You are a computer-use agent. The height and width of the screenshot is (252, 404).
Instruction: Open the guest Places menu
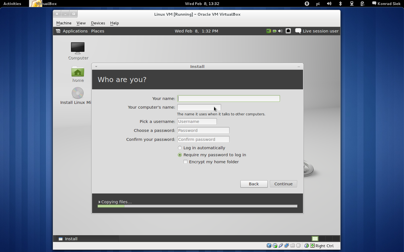coord(98,31)
